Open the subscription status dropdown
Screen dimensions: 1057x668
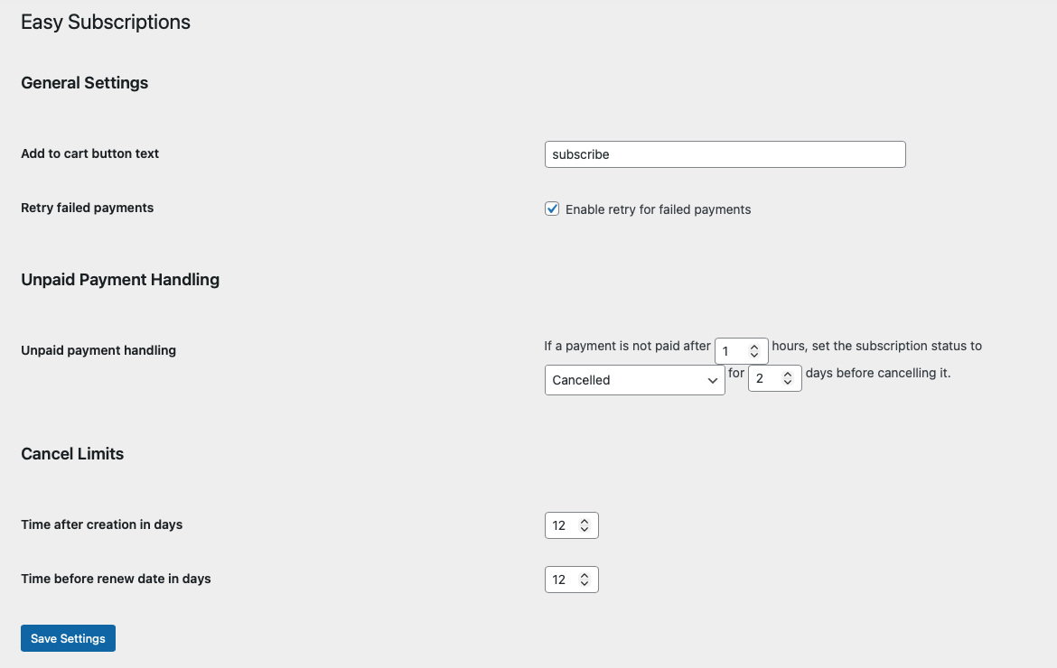pos(634,380)
